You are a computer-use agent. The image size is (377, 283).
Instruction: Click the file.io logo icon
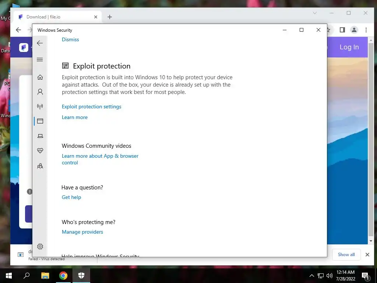pos(24,48)
